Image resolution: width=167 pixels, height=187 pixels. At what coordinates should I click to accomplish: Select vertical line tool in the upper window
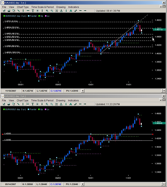pos(23,11)
